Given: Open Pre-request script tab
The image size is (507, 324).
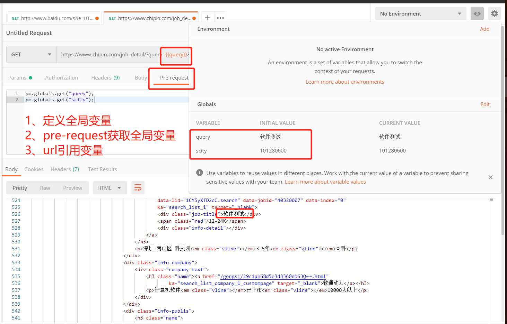Looking at the screenshot, I should click(174, 78).
